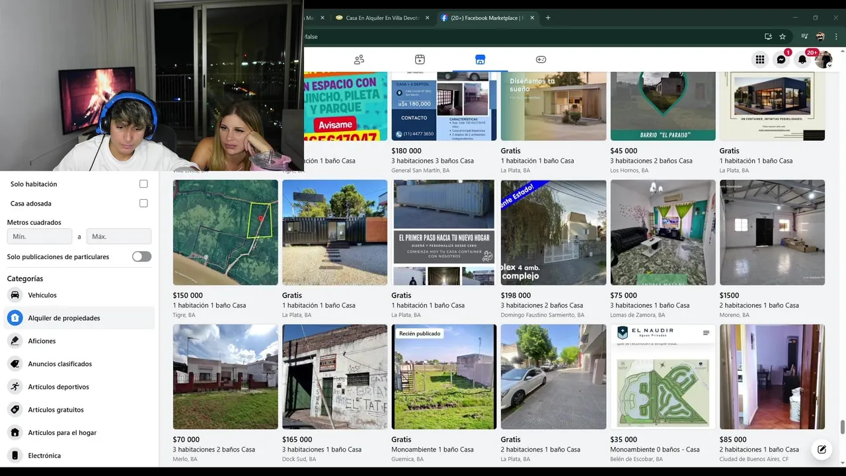Bookmark this page with the star icon
Image resolution: width=846 pixels, height=476 pixels.
coord(783,37)
